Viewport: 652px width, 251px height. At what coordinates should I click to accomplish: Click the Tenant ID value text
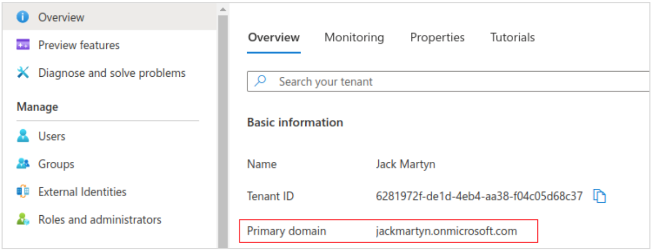479,196
